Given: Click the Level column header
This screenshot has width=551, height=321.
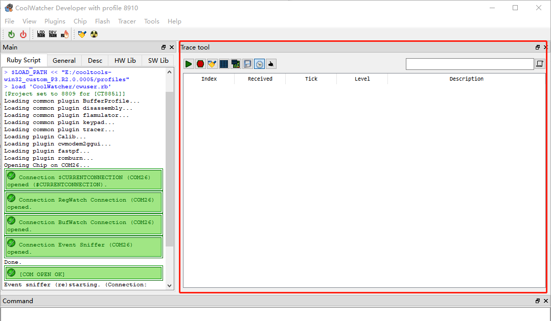Looking at the screenshot, I should [x=362, y=79].
